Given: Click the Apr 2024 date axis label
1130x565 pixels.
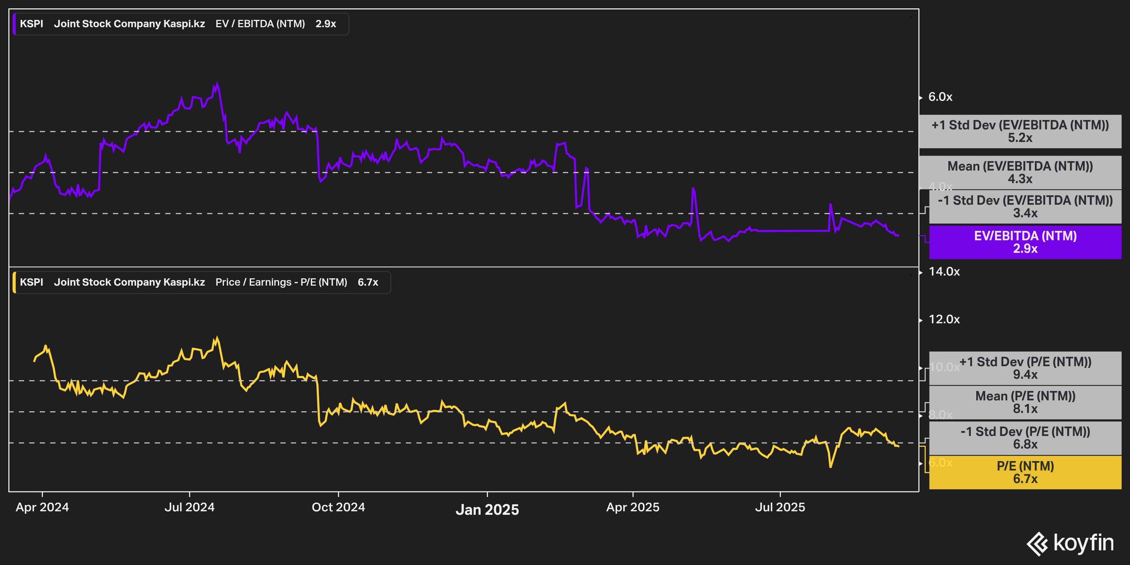Looking at the screenshot, I should pos(42,507).
